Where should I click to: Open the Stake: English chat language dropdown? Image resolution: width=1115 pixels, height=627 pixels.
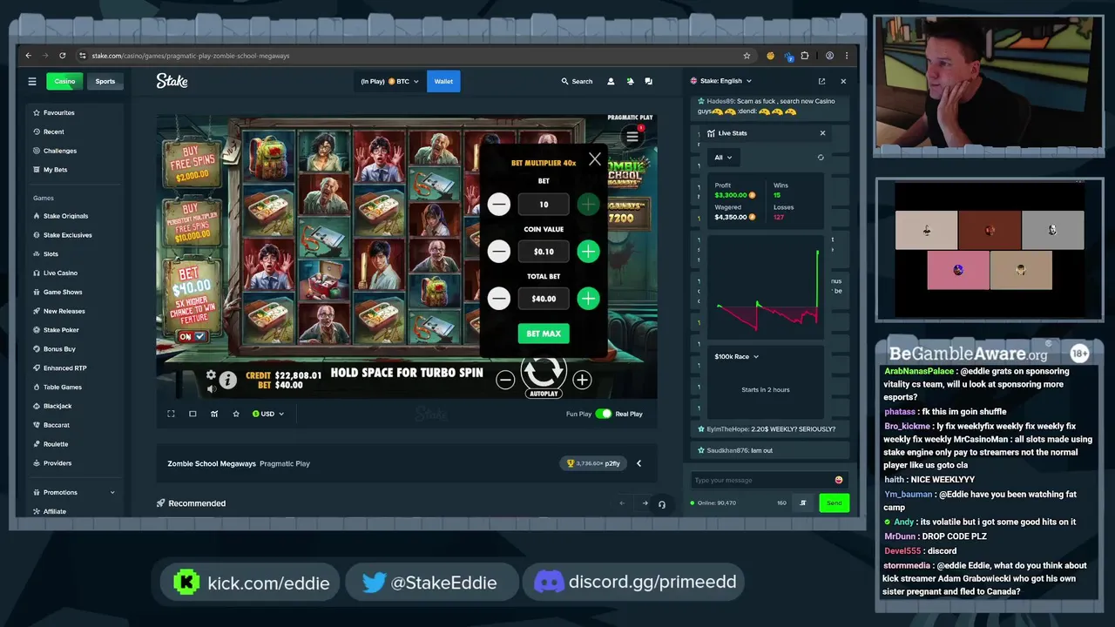720,81
